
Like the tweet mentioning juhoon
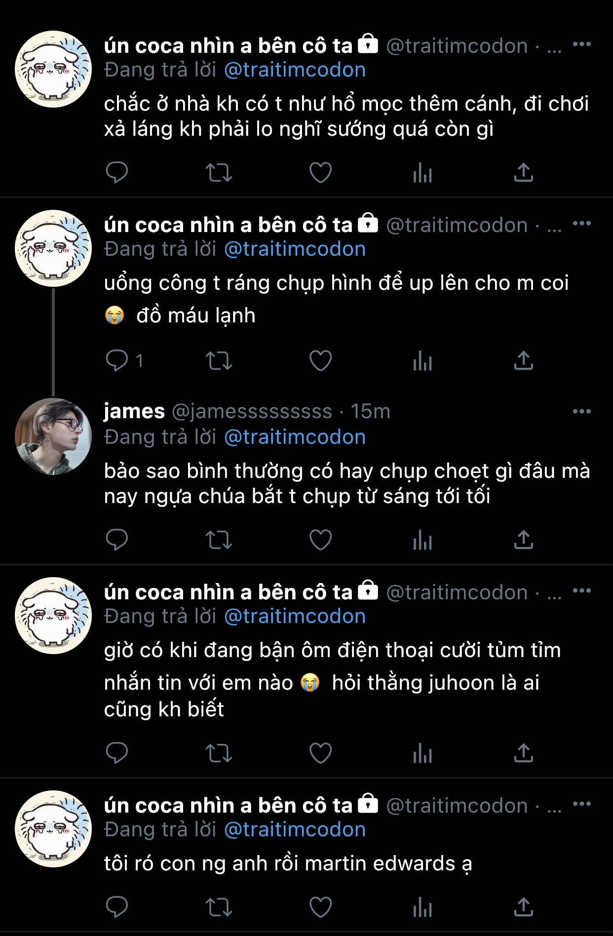(320, 753)
